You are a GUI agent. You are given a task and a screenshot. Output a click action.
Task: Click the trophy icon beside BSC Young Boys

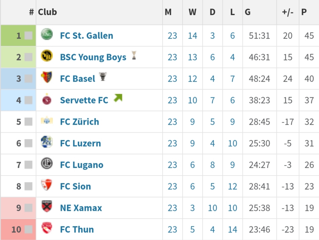point(134,55)
